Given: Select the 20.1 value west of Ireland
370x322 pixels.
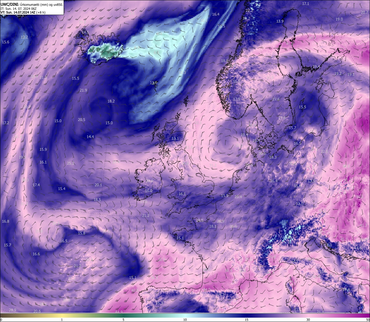Looking at the screenshot, I should pos(98,185).
